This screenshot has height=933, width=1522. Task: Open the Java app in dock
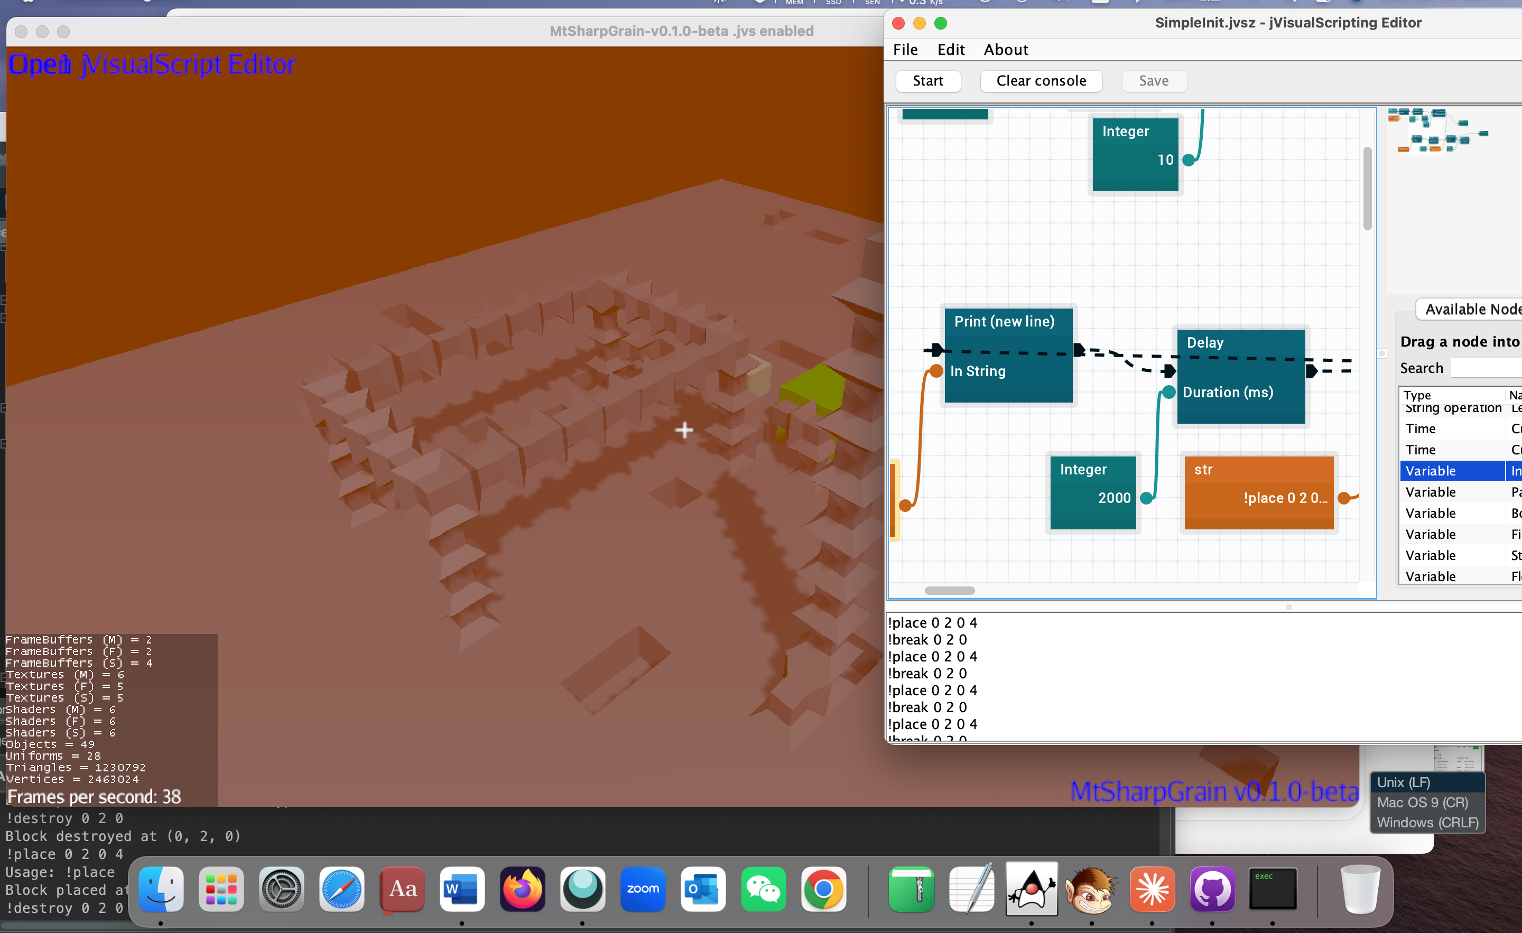(x=1032, y=889)
